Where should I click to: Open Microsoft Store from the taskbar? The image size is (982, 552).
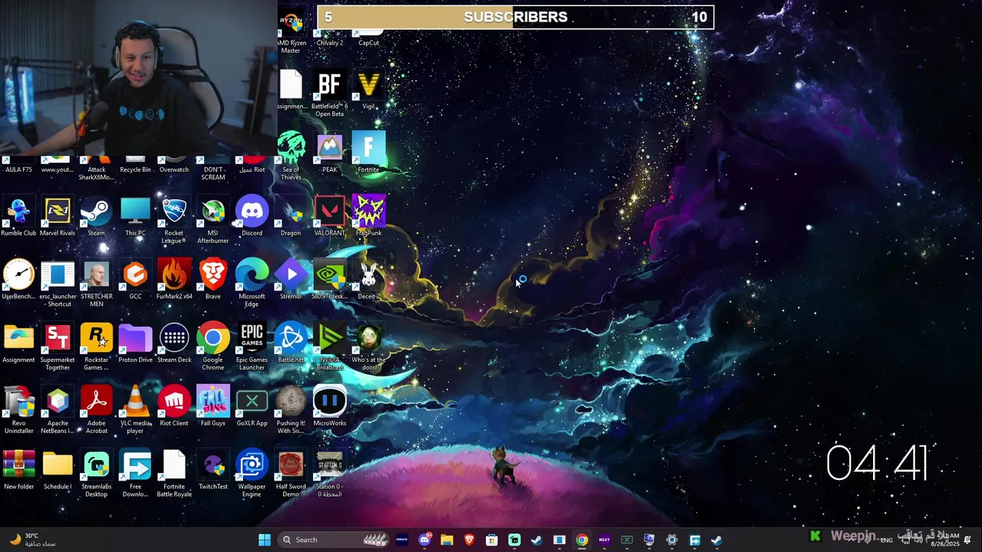(x=492, y=540)
